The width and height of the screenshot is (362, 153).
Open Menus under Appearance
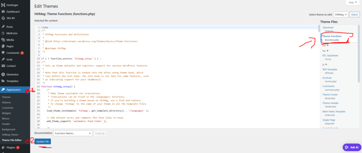tap(6, 119)
